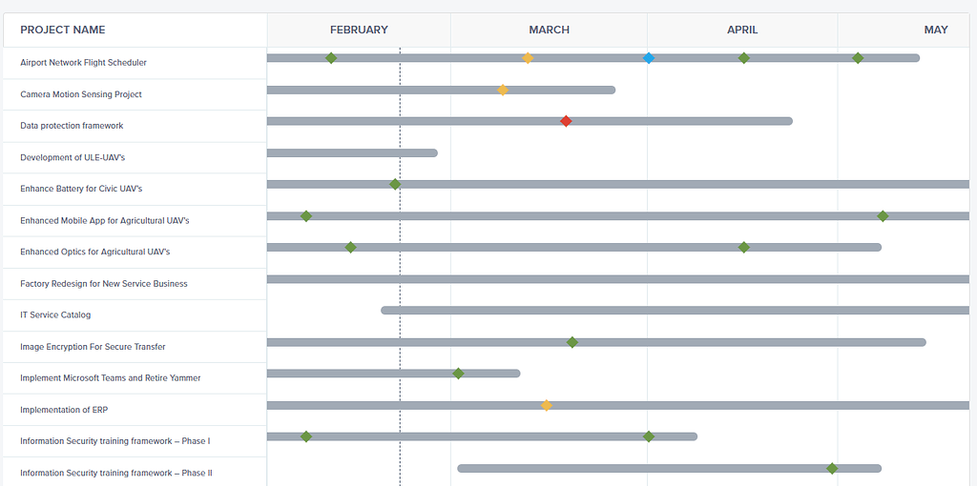Click the PROJECT NAME column header

coord(63,30)
